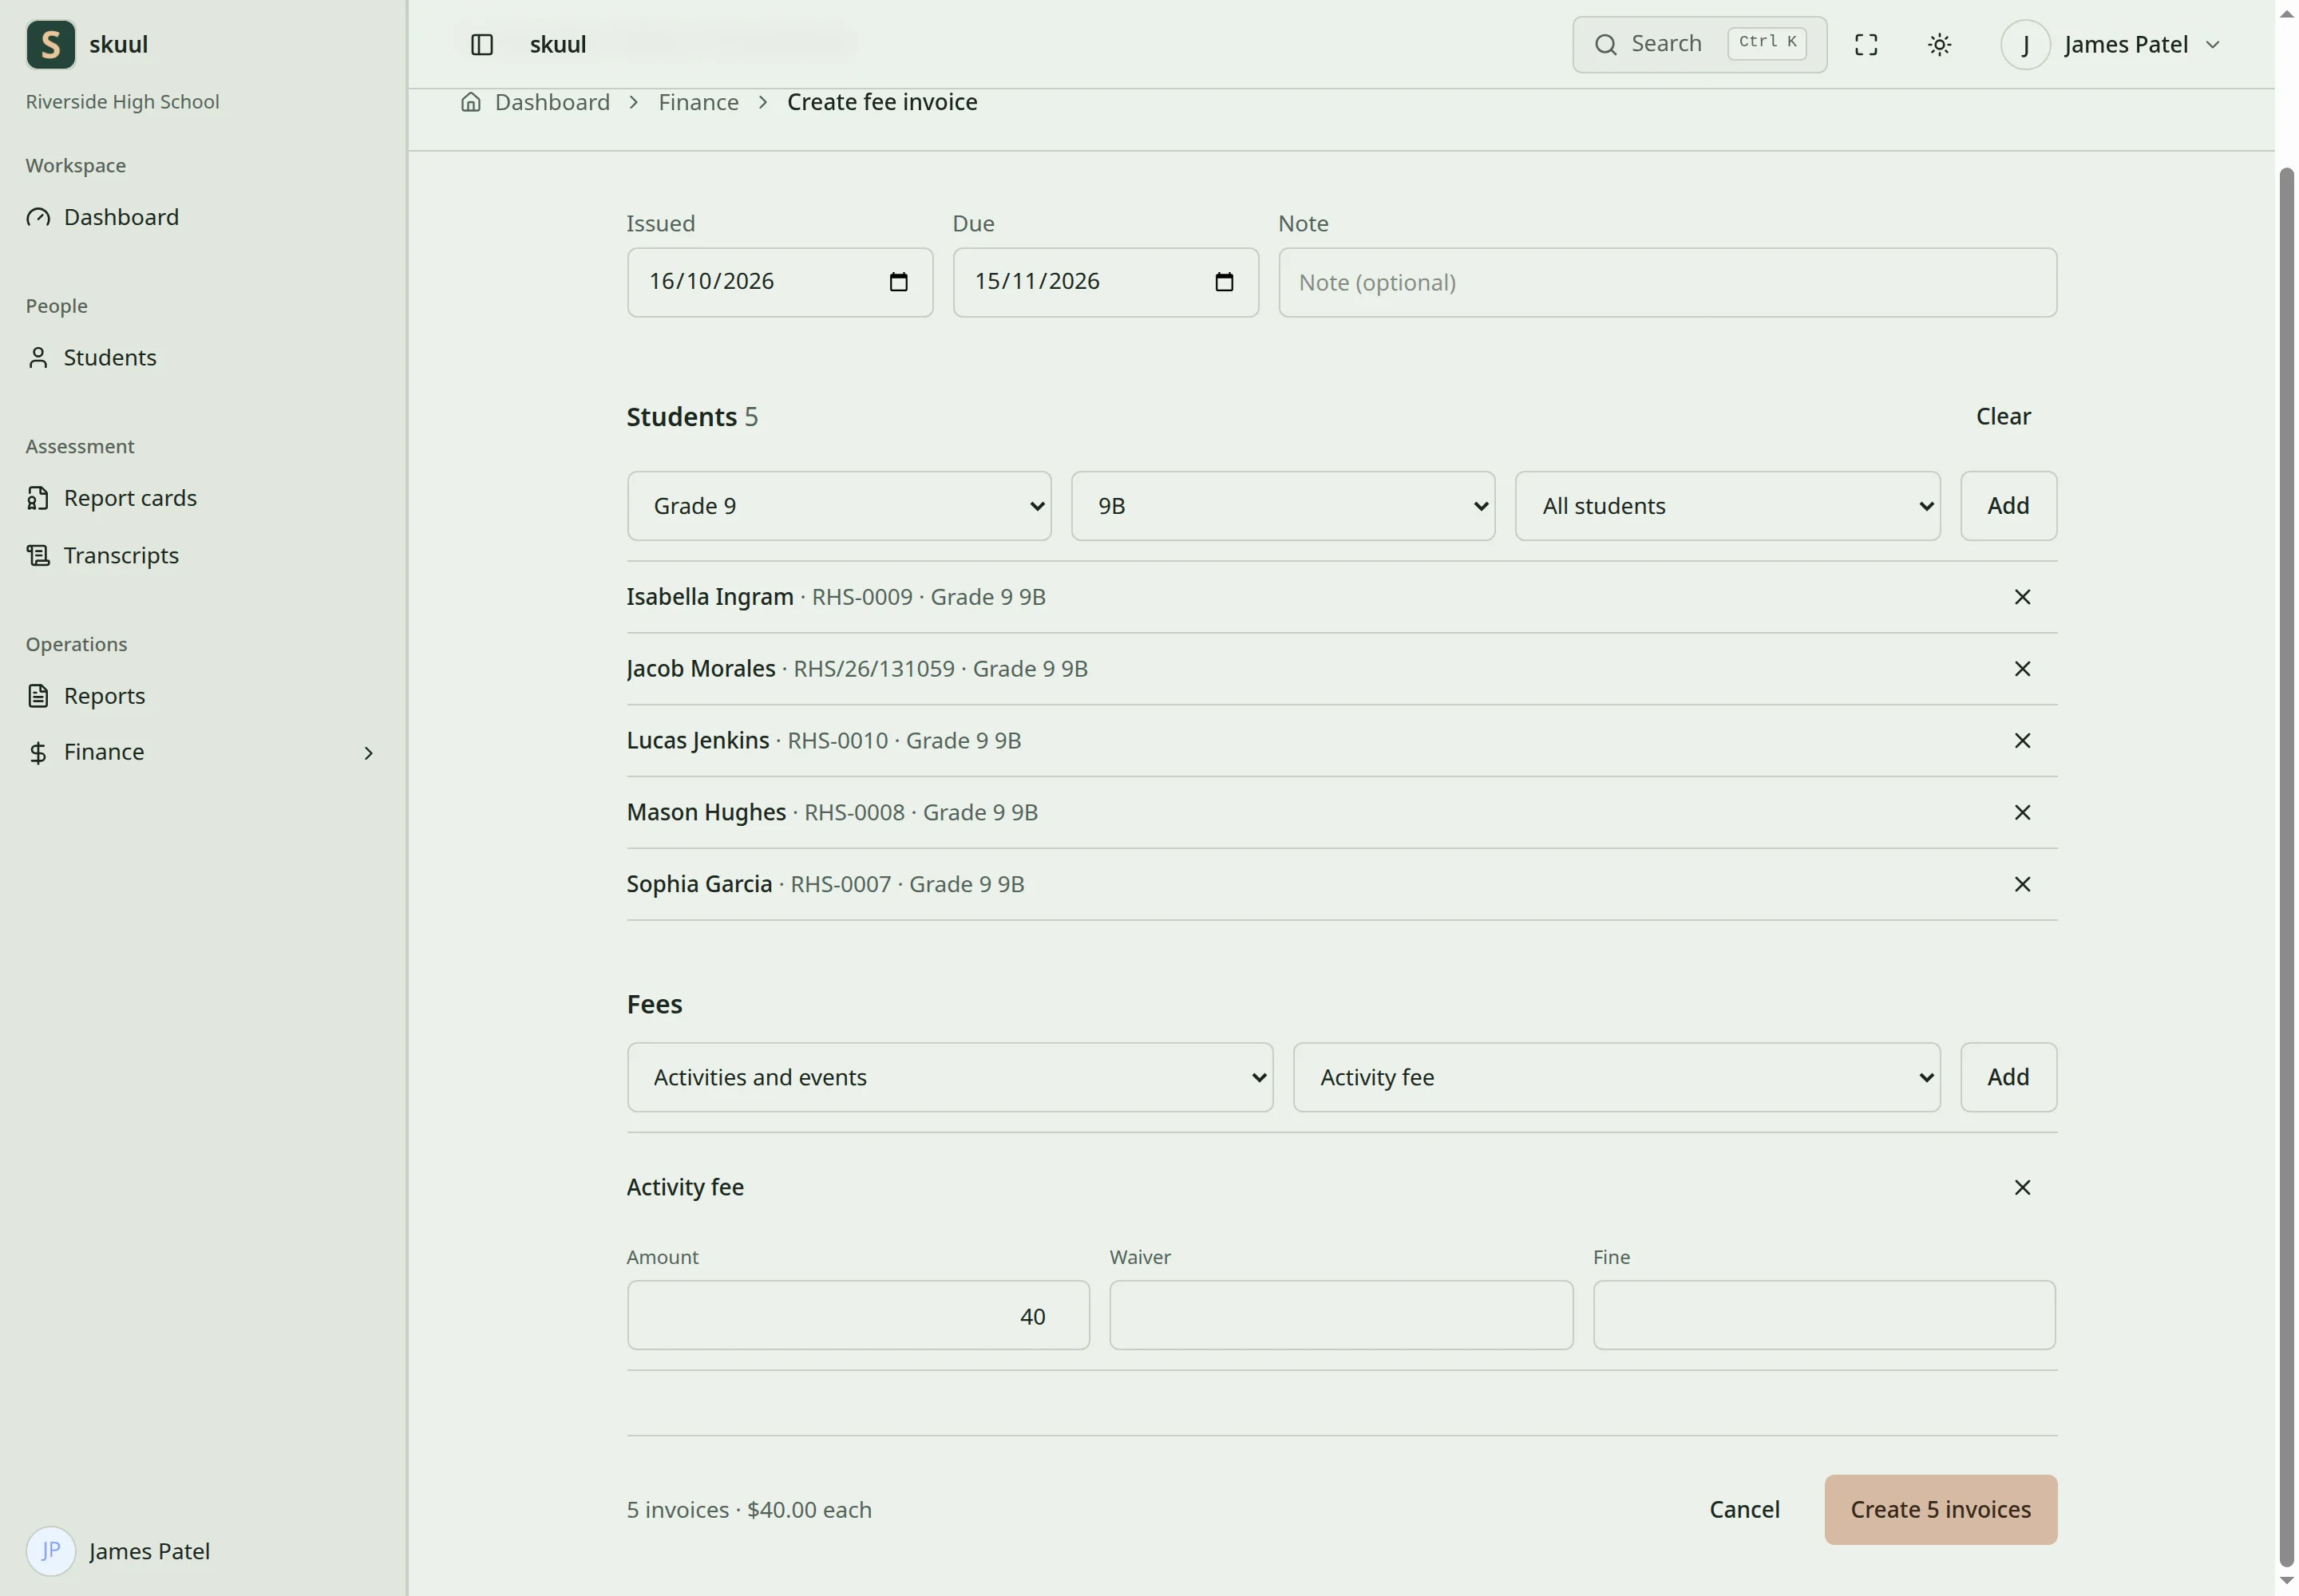The height and width of the screenshot is (1596, 2299).
Task: Click Create 5 invoices button
Action: tap(1940, 1509)
